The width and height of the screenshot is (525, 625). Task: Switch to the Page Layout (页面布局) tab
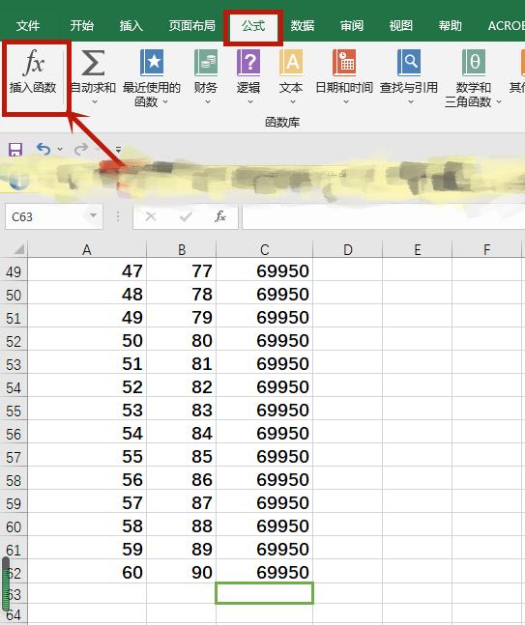(x=191, y=26)
